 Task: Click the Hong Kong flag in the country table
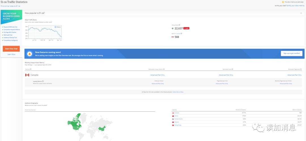[x=173, y=125]
